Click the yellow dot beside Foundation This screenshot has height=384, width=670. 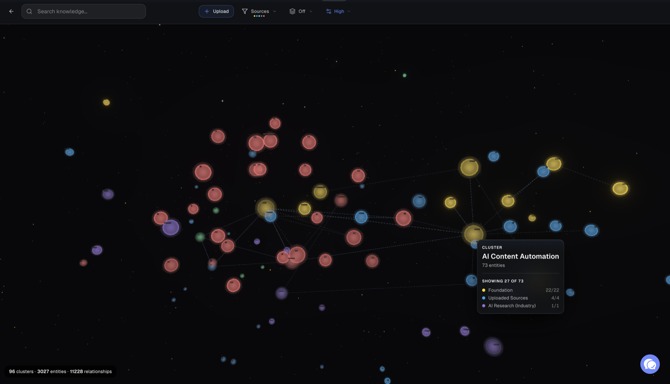point(484,290)
